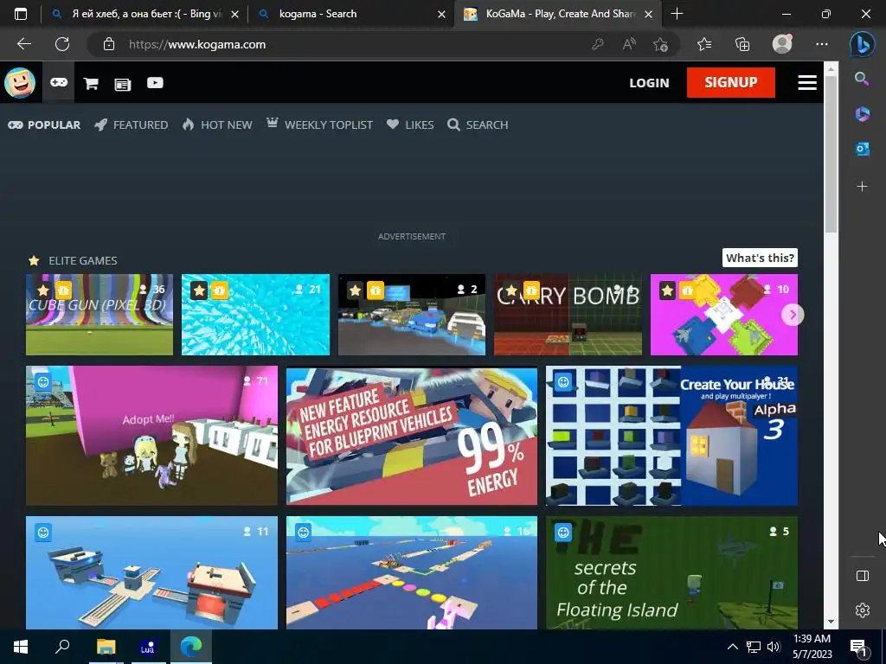Open the shop cart icon
The height and width of the screenshot is (664, 886).
91,84
